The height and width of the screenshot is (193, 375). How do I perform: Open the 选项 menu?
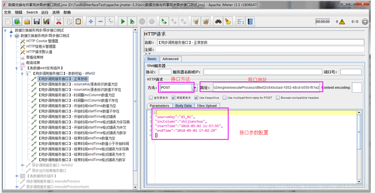pyautogui.click(x=56, y=12)
